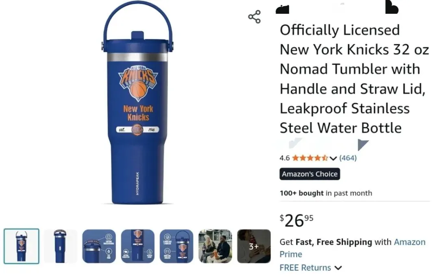Click the Amazon Prime link

pos(352,248)
